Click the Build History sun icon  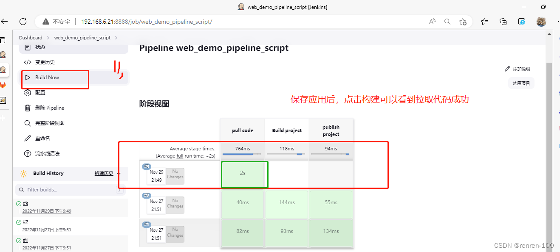coord(24,174)
